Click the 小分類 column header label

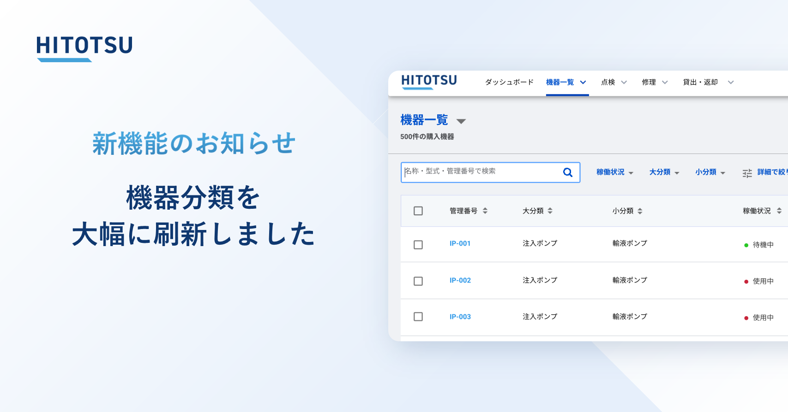[x=623, y=211]
